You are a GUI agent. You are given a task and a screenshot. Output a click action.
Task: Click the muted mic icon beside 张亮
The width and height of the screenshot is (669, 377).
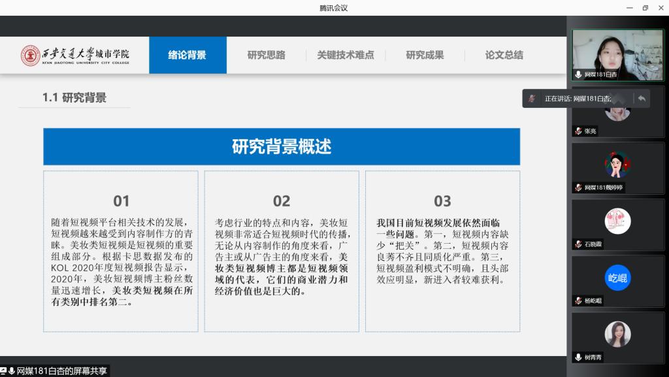click(x=578, y=131)
